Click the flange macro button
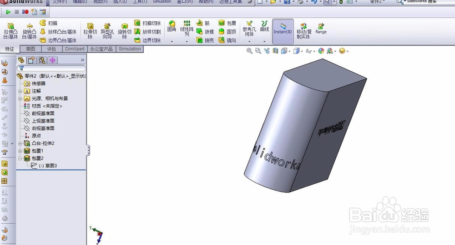 (321, 29)
